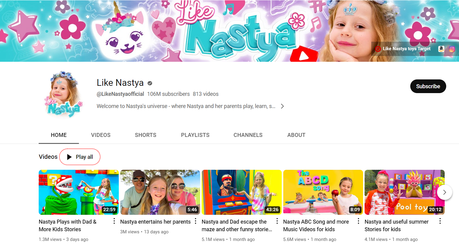
Task: Switch to the ABOUT tab
Action: 296,135
